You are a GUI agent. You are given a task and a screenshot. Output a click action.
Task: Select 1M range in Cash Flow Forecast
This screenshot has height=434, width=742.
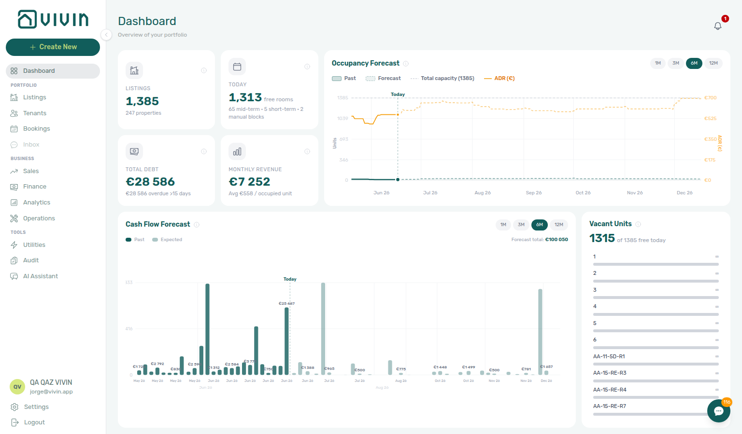[503, 225]
